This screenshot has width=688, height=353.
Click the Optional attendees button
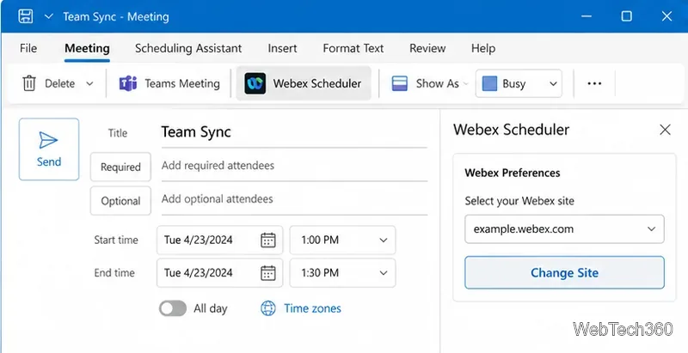(x=120, y=201)
